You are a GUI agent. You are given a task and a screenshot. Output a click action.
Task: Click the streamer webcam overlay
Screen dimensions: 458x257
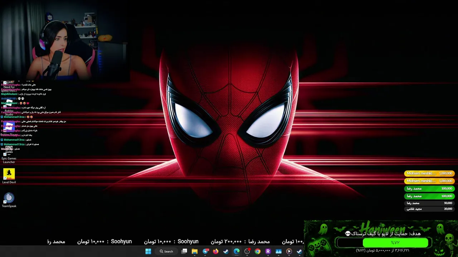coord(64,40)
